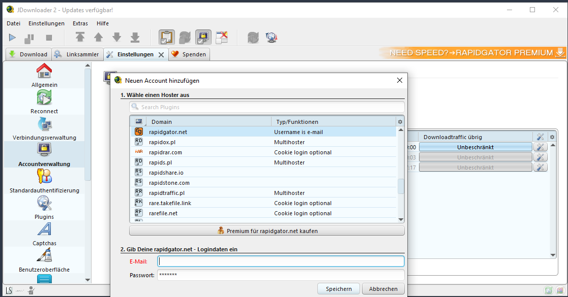Viewport: 568px width, 297px height.
Task: Sort hosters by Domain column
Action: (207, 121)
